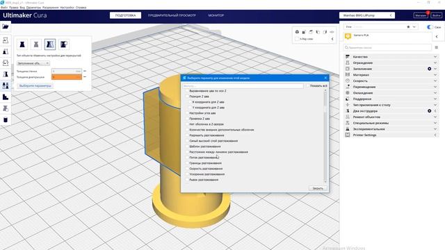
Task: Click the cylinder tool icon in left toolbar
Action: coord(6,119)
